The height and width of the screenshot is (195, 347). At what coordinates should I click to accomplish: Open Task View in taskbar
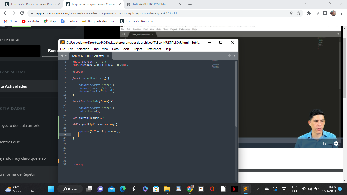(x=89, y=189)
